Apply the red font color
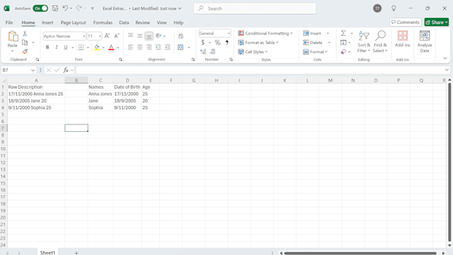 (111, 47)
